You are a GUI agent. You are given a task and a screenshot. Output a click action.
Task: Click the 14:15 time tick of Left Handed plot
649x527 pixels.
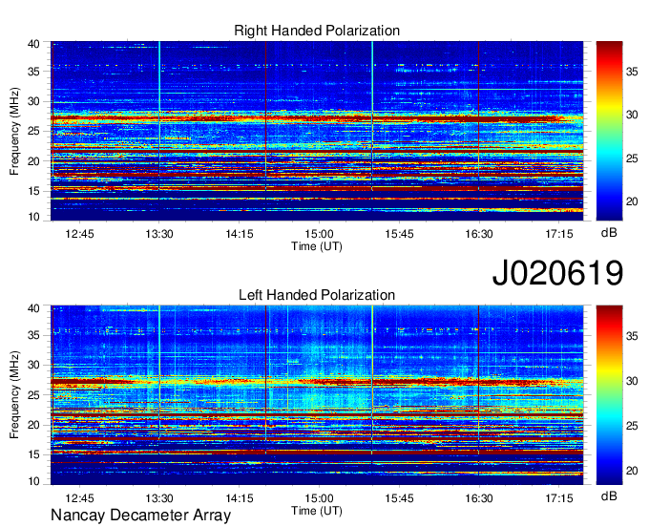(x=240, y=498)
